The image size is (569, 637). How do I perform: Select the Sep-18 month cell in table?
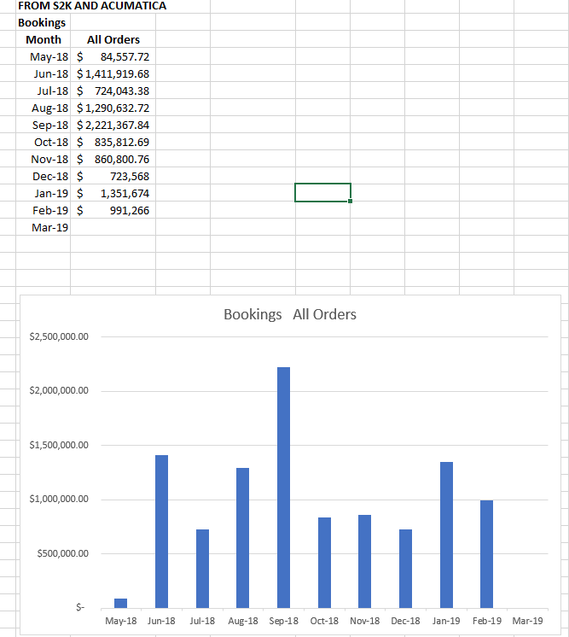point(49,125)
